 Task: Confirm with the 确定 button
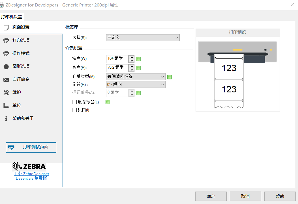click(211, 196)
